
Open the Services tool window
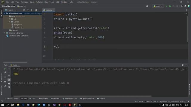(x=101, y=99)
